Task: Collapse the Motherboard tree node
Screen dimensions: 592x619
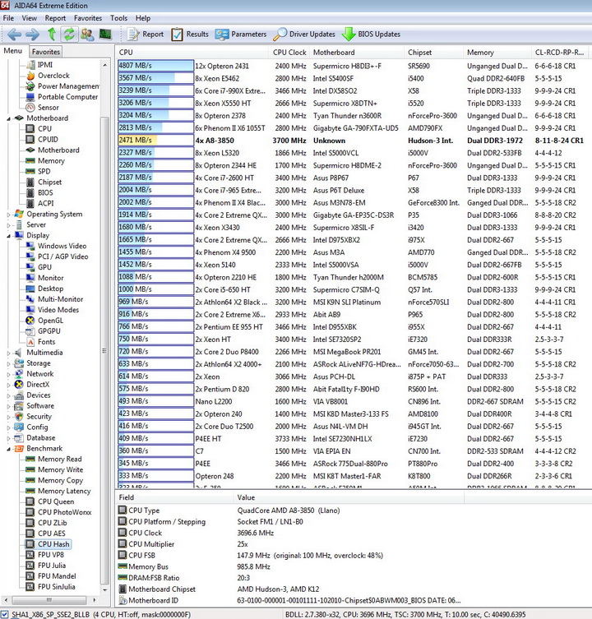Action: pos(9,118)
